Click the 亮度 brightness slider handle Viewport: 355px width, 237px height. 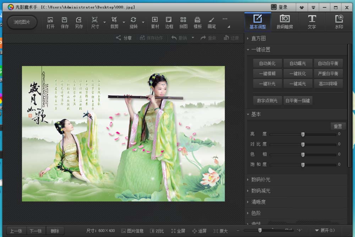click(303, 134)
